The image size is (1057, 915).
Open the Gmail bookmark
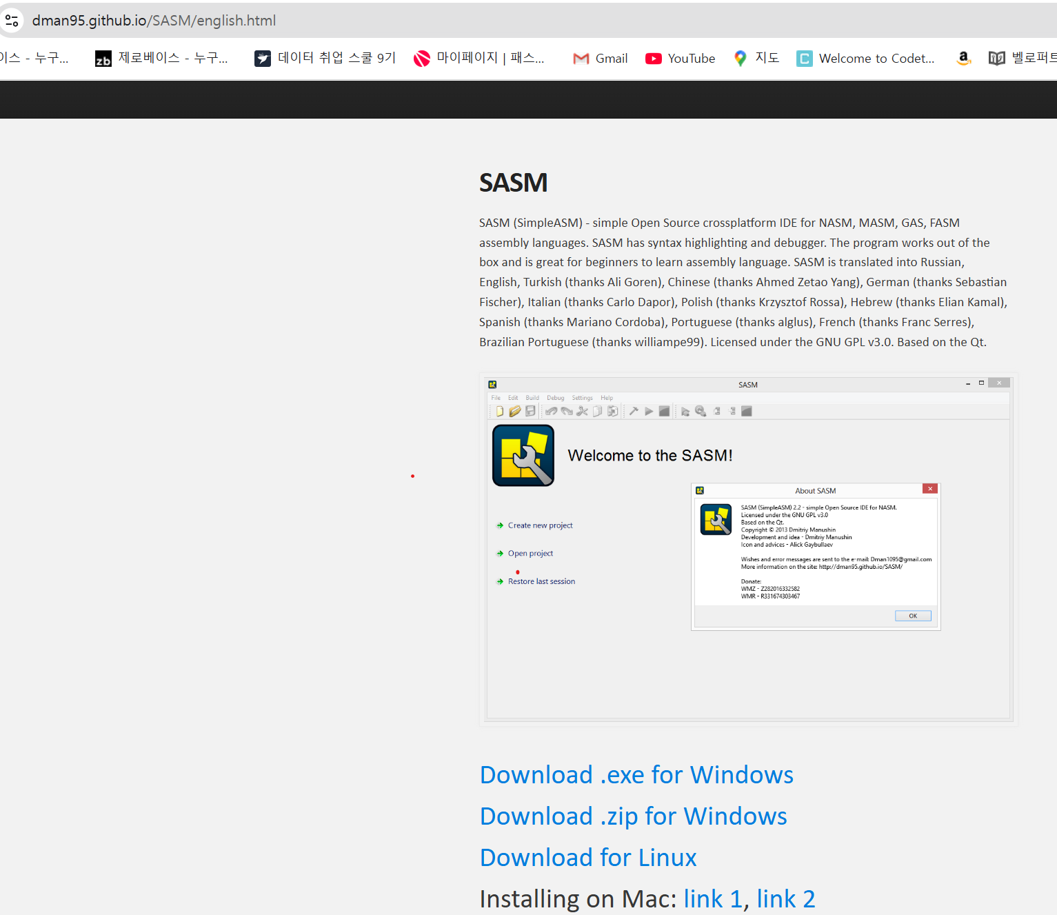[600, 59]
